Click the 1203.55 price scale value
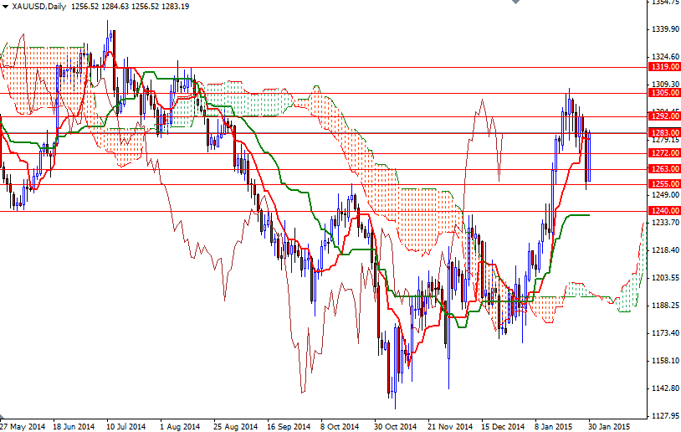 point(665,277)
